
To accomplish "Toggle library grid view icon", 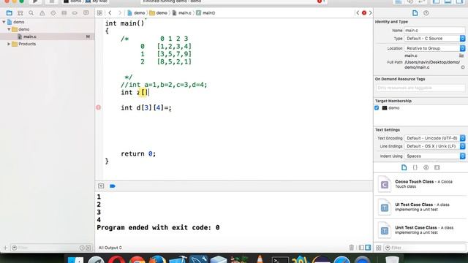I will click(x=379, y=248).
